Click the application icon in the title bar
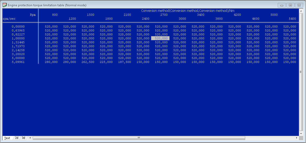Viewport: 306px width, 143px height. [x=4, y=5]
